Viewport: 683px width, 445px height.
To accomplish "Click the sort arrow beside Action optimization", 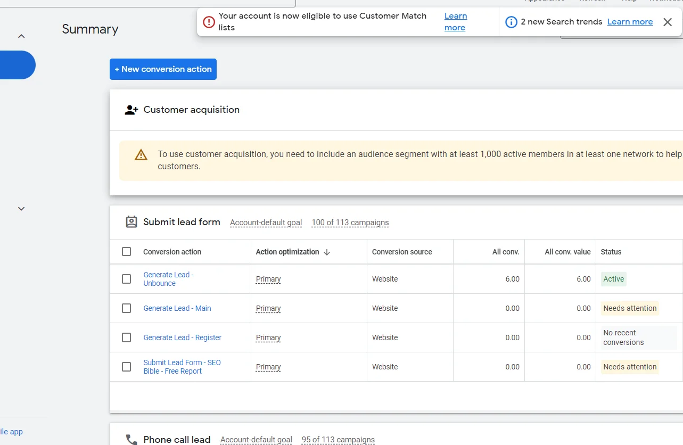I will click(x=327, y=252).
